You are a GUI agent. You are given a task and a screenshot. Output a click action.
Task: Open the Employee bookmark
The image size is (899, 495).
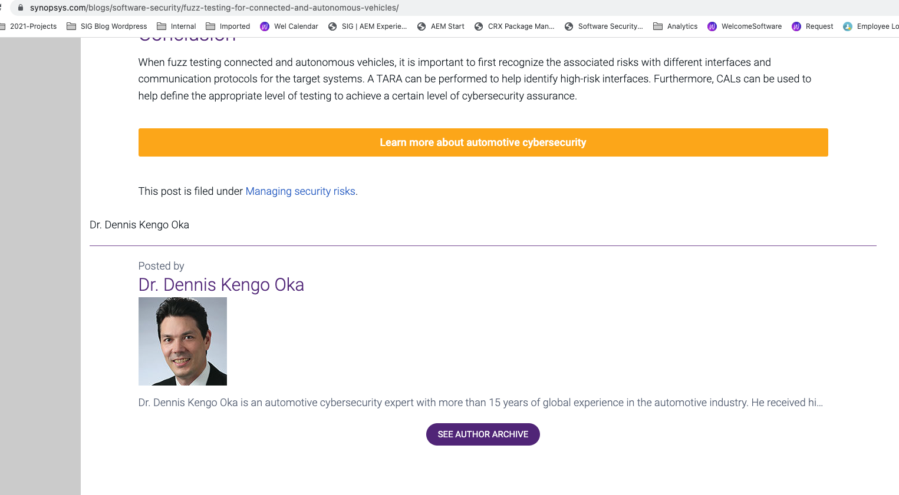click(x=871, y=26)
